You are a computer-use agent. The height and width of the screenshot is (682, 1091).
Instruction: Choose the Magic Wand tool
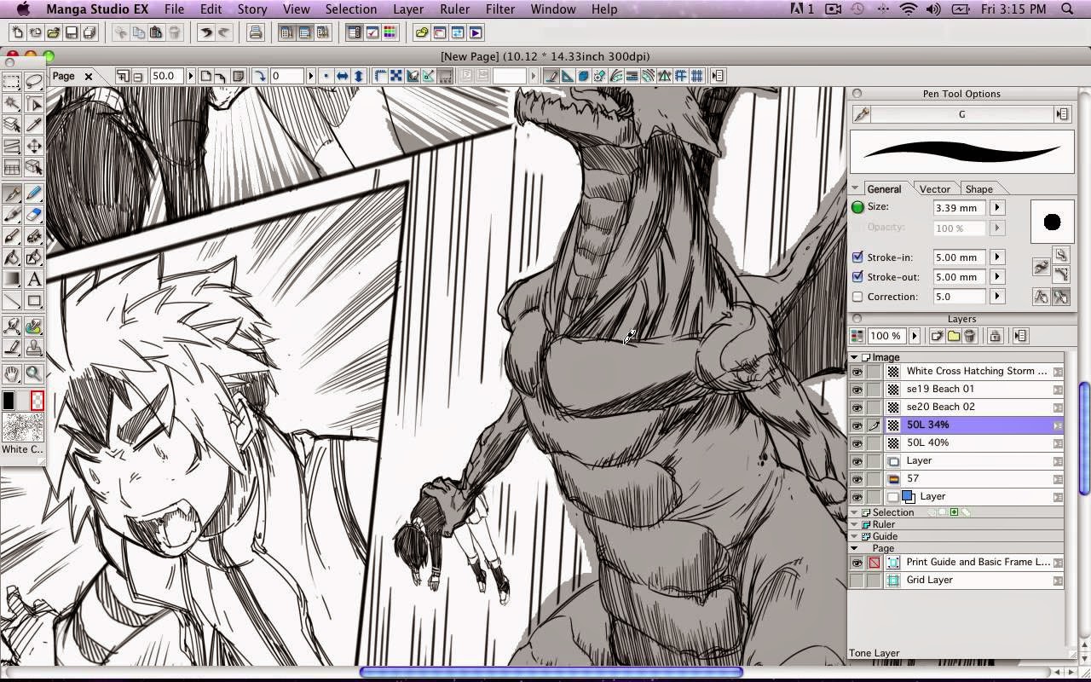click(12, 104)
